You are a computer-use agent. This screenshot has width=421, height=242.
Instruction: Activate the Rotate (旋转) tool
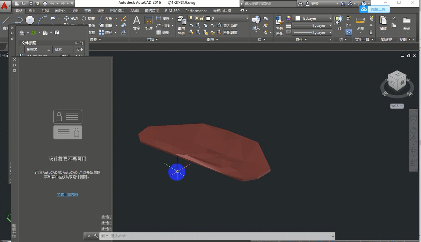88,18
